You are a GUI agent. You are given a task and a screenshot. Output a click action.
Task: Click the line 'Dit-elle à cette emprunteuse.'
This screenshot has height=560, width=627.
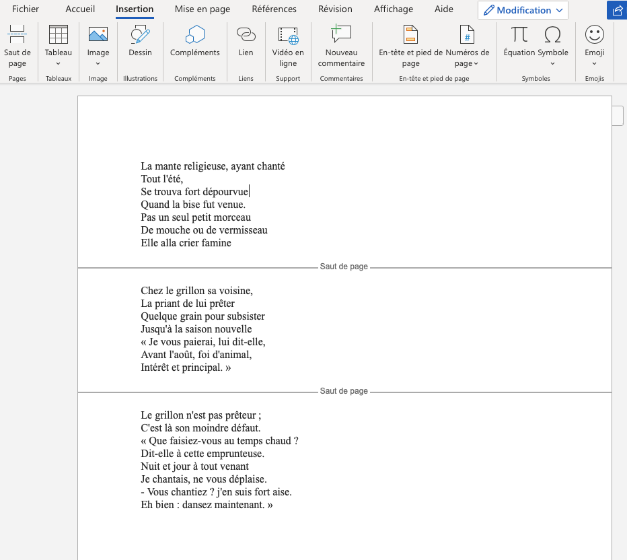pyautogui.click(x=202, y=454)
